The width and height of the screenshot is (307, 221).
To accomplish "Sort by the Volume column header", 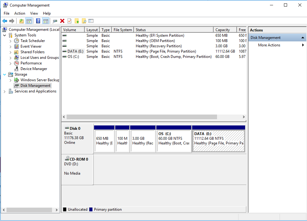I will coord(73,30).
